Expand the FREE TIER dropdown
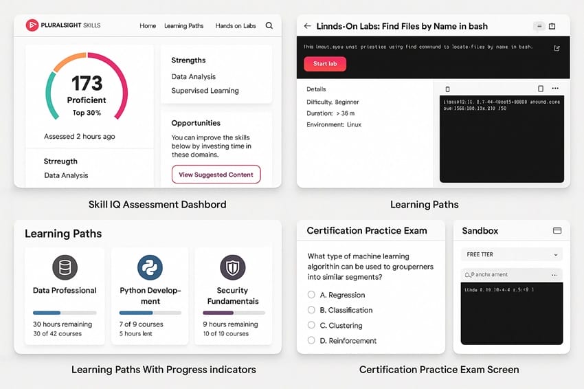 tap(511, 254)
